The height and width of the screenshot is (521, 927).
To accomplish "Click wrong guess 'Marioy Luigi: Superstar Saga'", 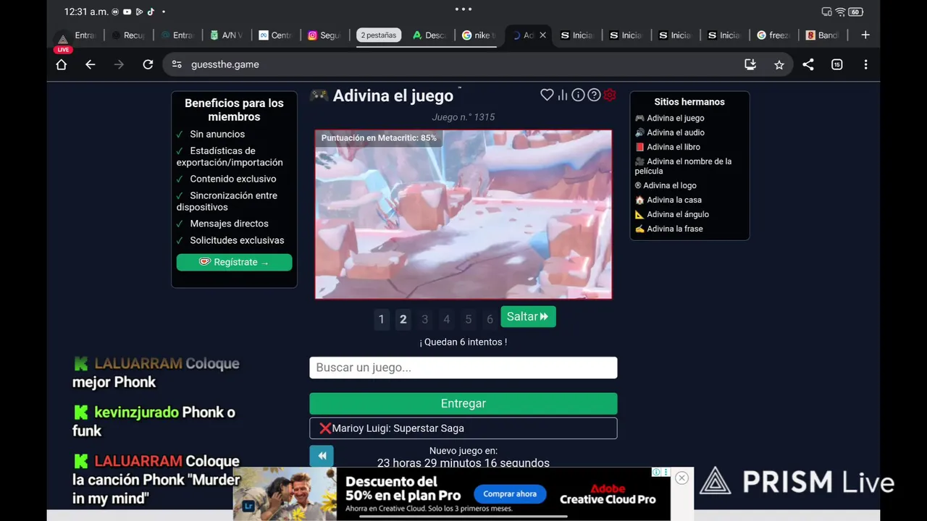I will 463,428.
